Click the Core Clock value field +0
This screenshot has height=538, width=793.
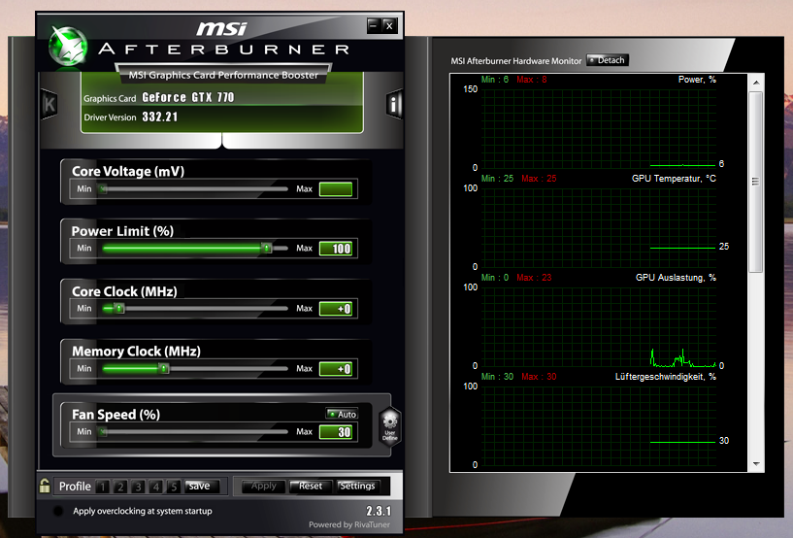click(336, 309)
